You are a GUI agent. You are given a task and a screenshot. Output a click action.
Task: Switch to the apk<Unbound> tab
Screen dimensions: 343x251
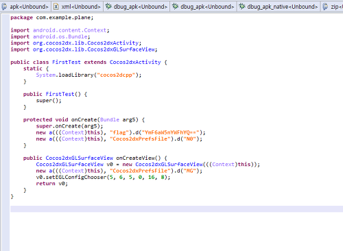point(25,7)
